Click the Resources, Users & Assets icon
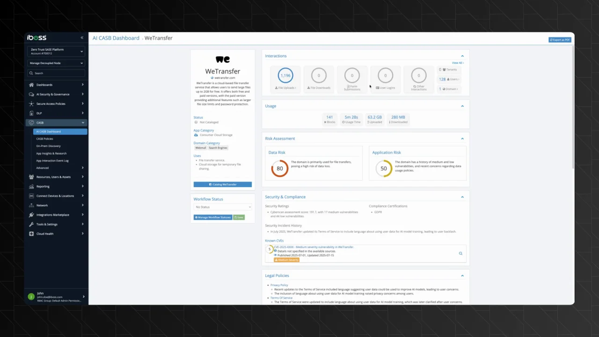 [x=31, y=177]
